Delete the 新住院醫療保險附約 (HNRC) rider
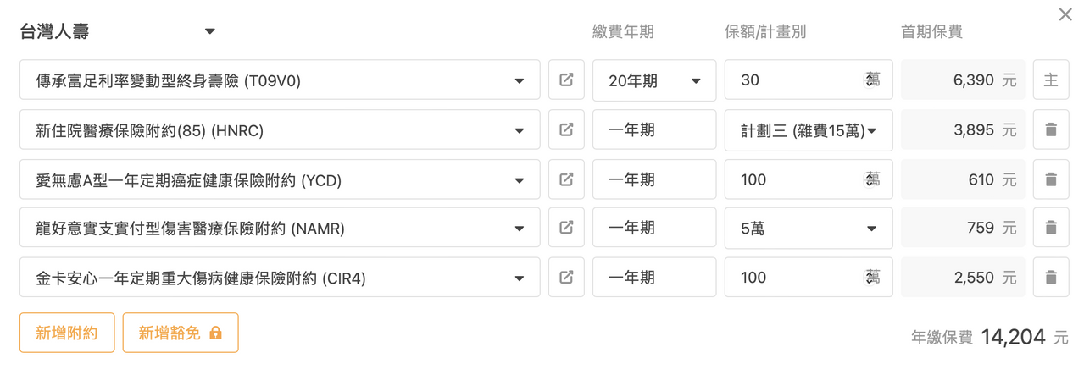 coord(1051,129)
